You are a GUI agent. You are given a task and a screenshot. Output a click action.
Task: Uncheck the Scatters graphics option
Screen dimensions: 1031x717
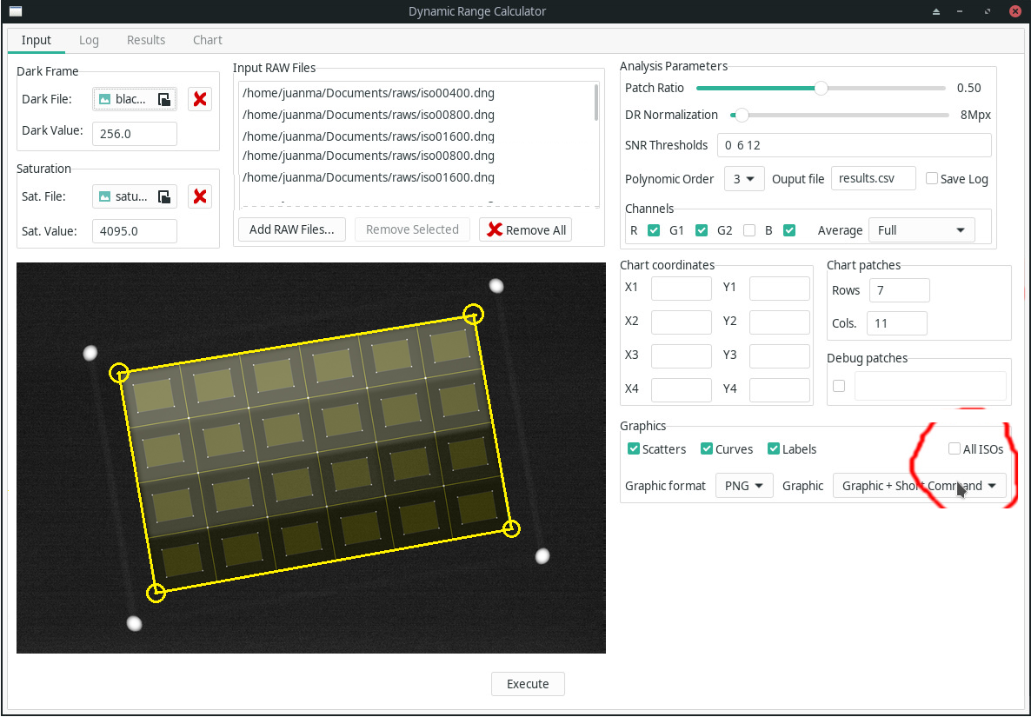(x=634, y=449)
